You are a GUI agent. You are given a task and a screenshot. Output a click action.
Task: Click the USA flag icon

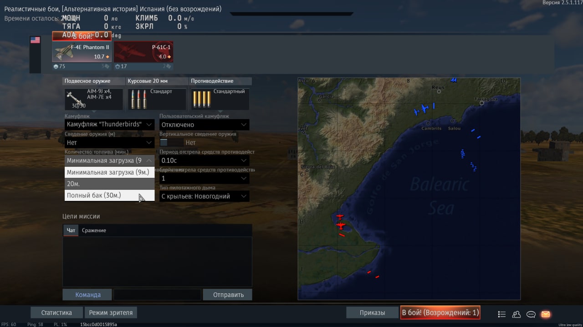35,40
